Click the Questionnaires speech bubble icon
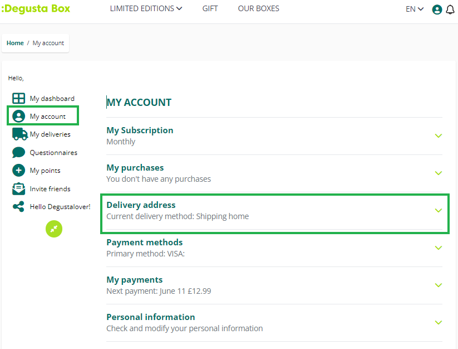 click(x=19, y=153)
